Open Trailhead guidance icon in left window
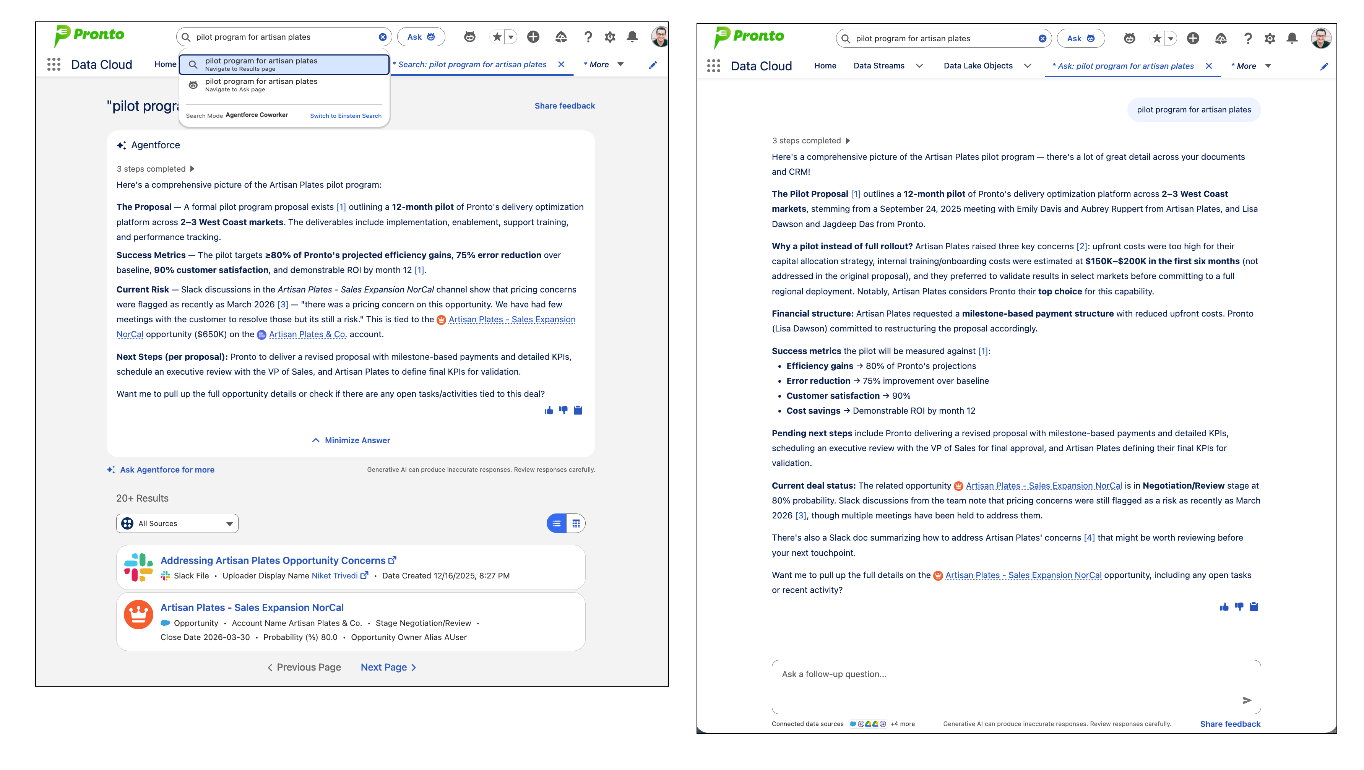The width and height of the screenshot is (1364, 770). click(x=561, y=37)
